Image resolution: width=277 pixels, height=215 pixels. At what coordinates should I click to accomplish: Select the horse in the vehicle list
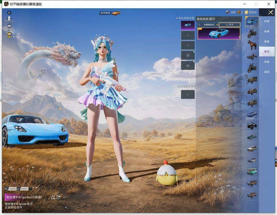pos(252,45)
